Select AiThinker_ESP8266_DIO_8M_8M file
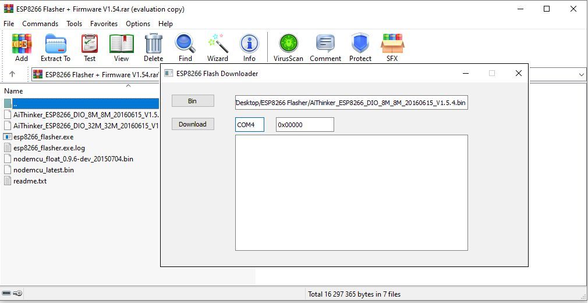588x303 pixels. [x=81, y=114]
